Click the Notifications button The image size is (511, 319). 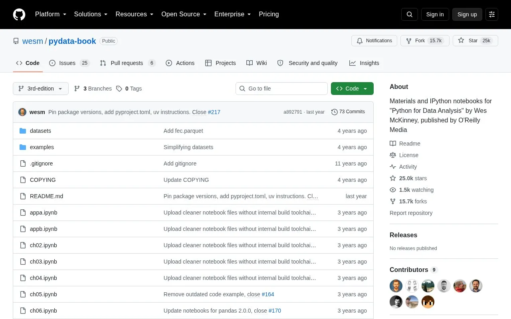coord(374,41)
